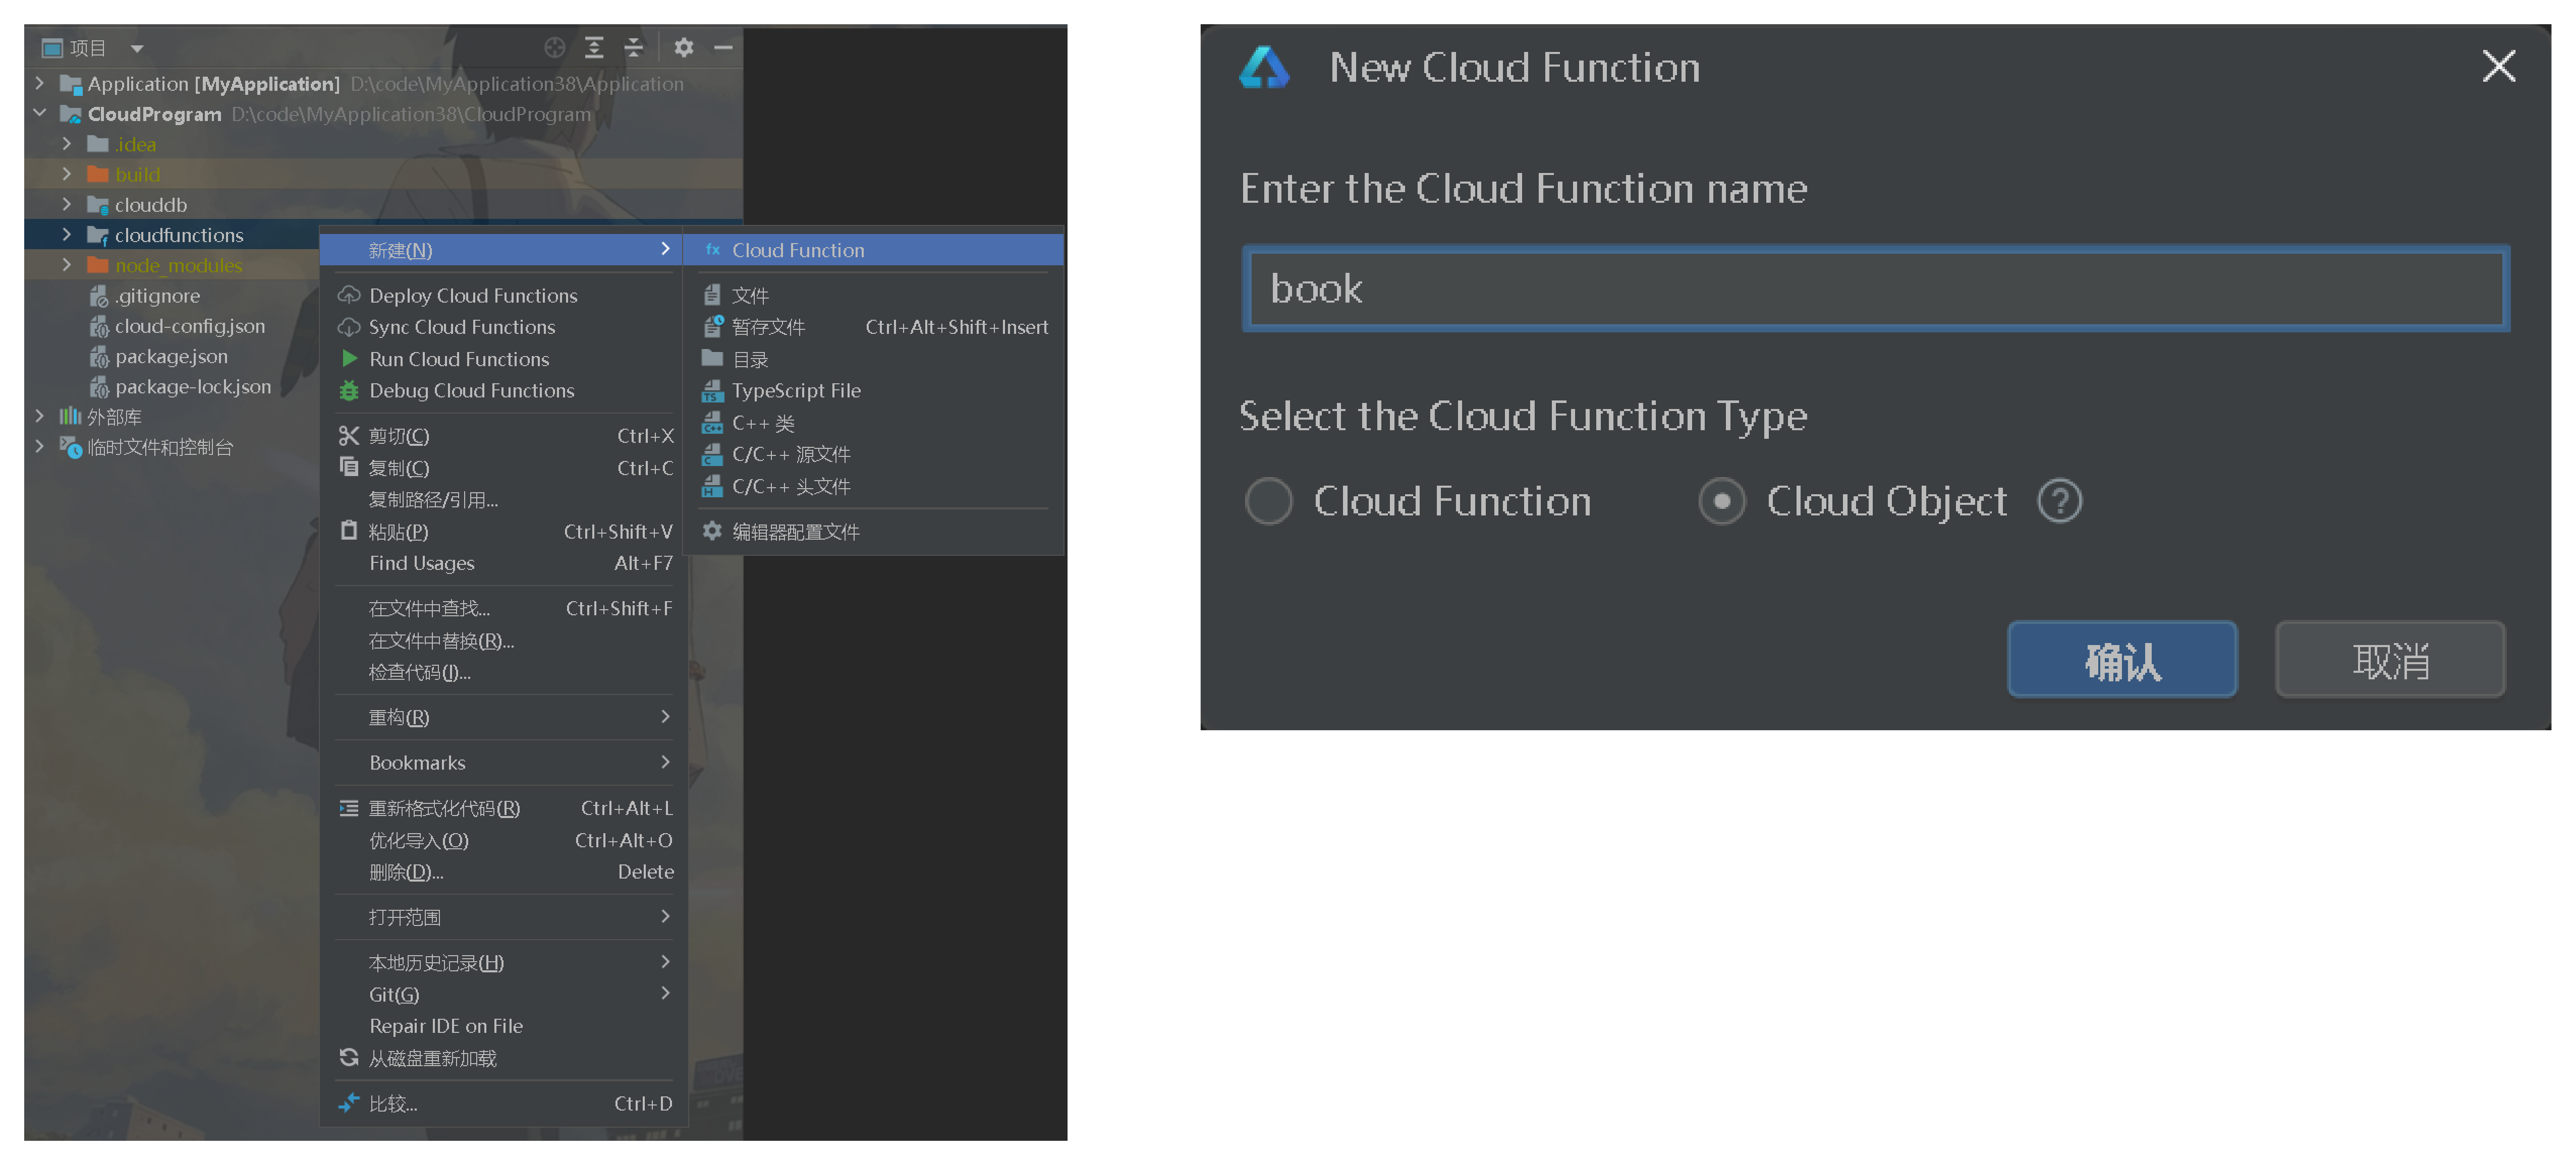Select Deploy Cloud Functions menu entry
The height and width of the screenshot is (1165, 2576).
[x=473, y=295]
